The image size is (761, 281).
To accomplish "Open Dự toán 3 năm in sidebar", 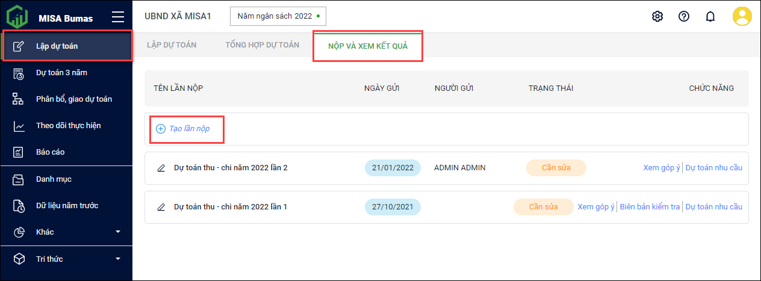I will 61,73.
